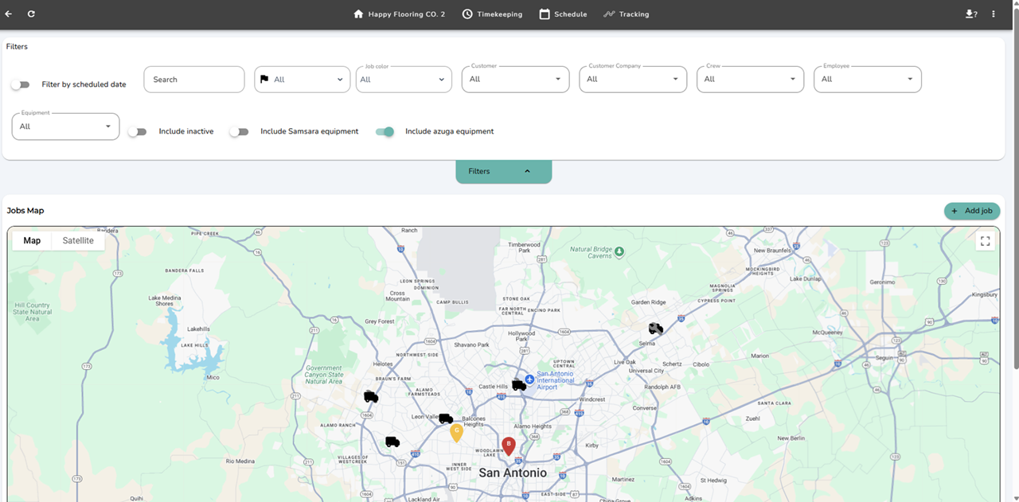The width and height of the screenshot is (1019, 502).
Task: Select the truck marker near Braun's Farm
Action: pos(371,397)
